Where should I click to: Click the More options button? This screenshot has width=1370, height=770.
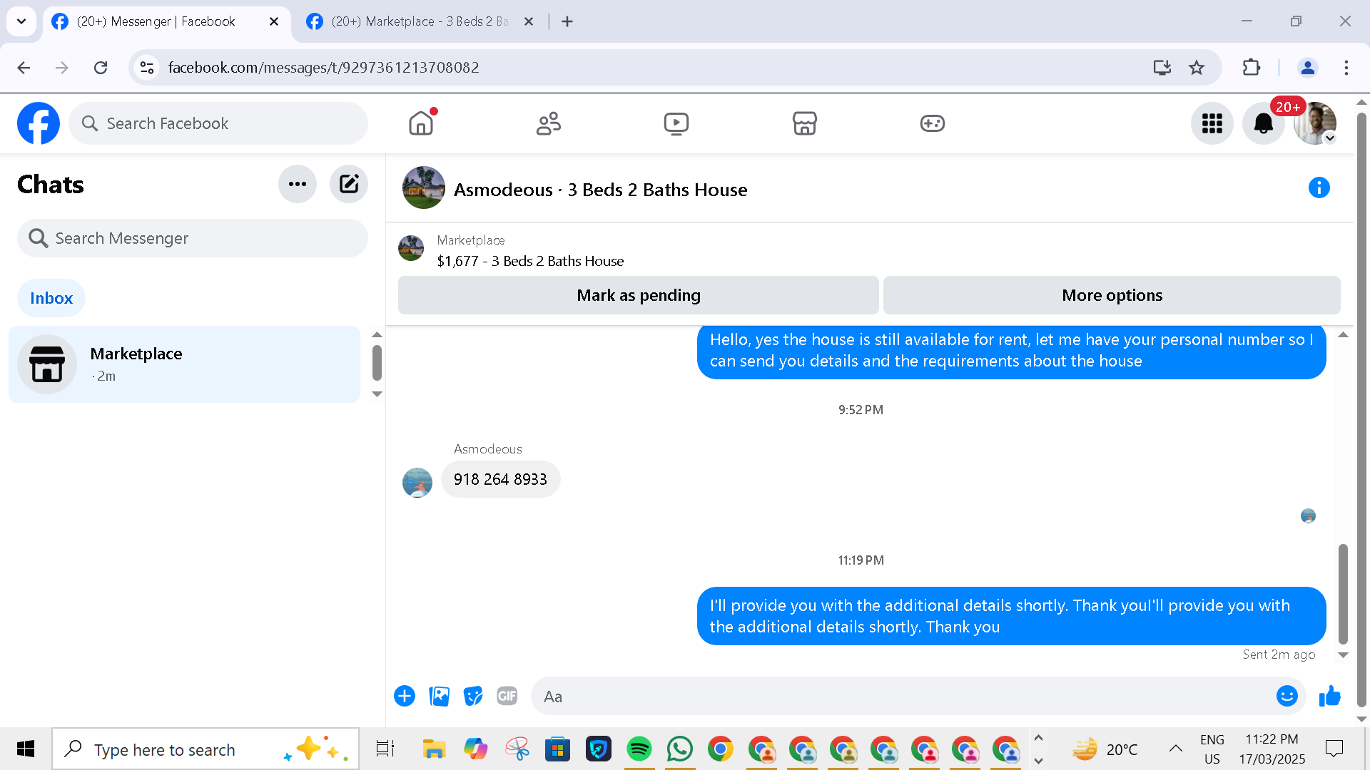[x=1112, y=295]
